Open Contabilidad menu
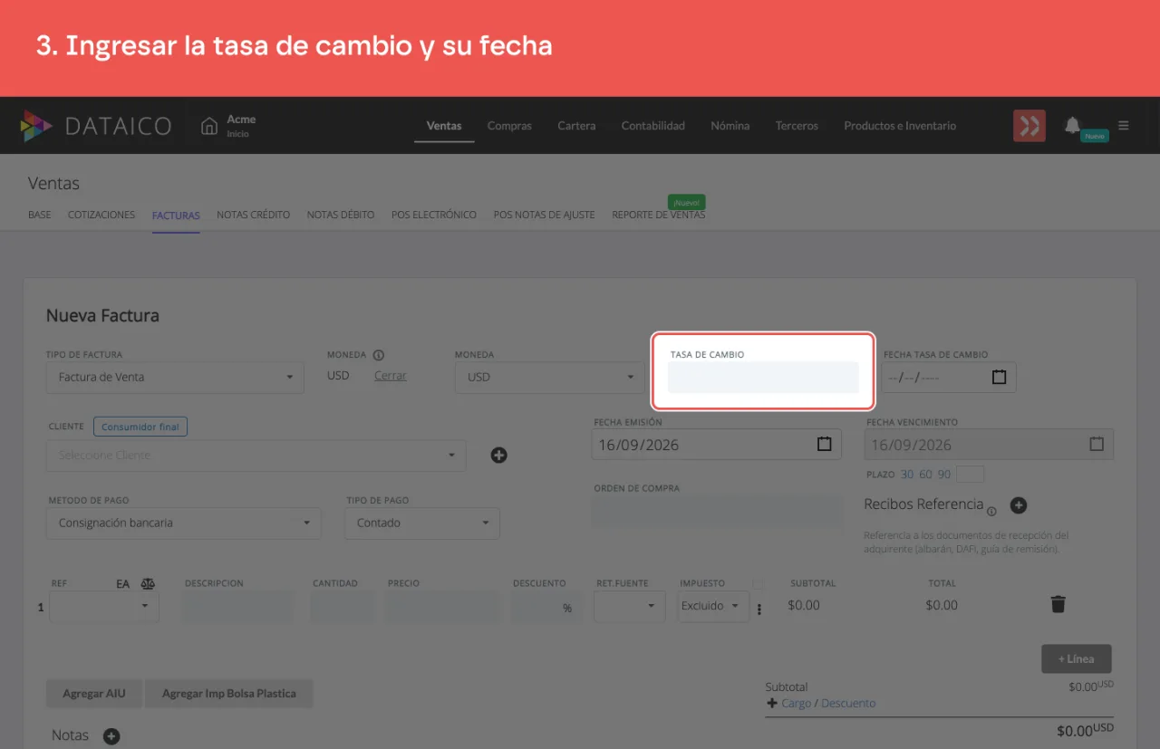The image size is (1160, 749). 653,126
